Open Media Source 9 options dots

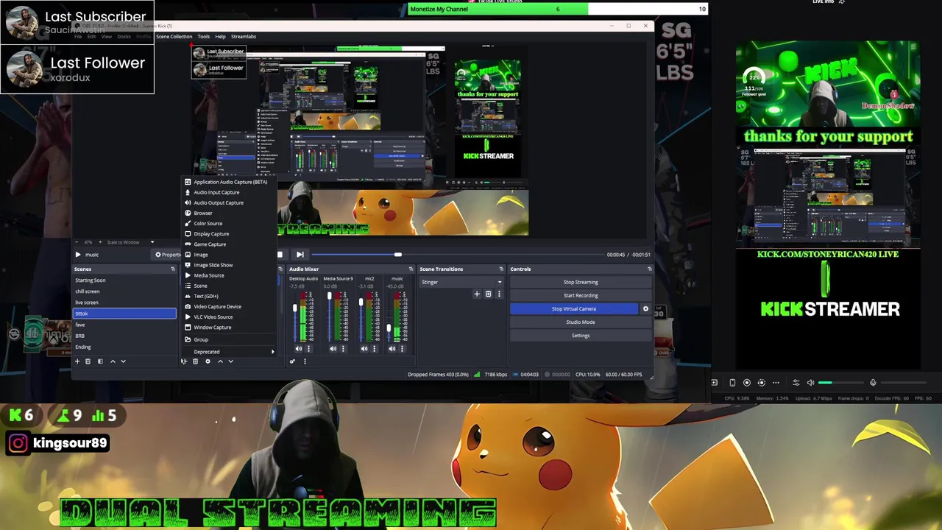pyautogui.click(x=343, y=349)
